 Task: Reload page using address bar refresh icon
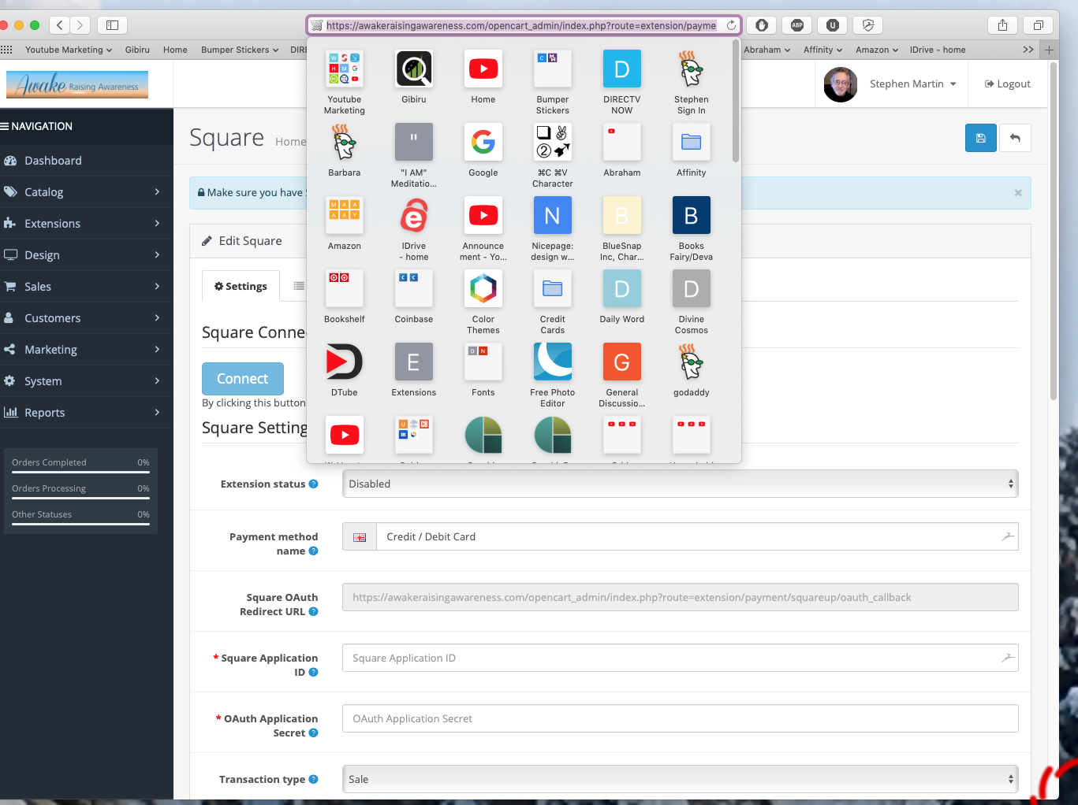click(x=731, y=25)
